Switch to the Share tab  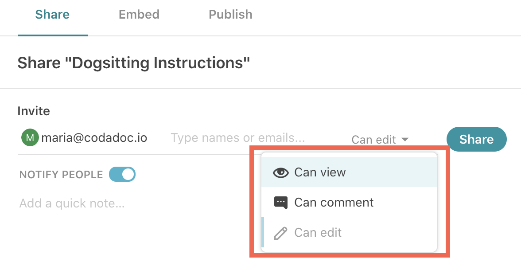click(52, 15)
